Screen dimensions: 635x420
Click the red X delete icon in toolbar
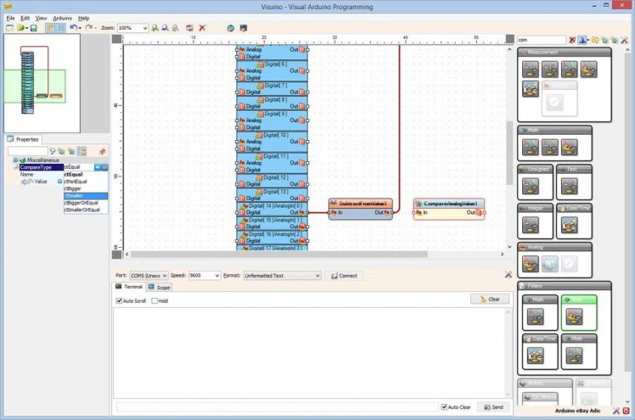pos(202,28)
